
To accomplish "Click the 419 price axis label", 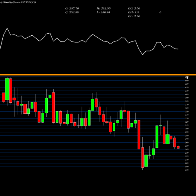I will pyautogui.click(x=187, y=91).
